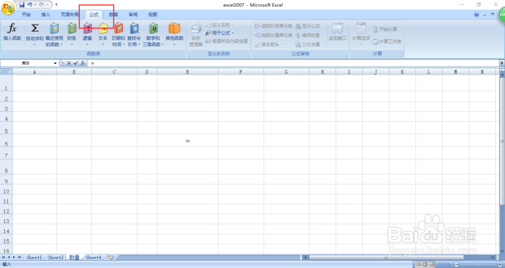Open the 监视窗口
505x268 pixels.
click(x=337, y=32)
